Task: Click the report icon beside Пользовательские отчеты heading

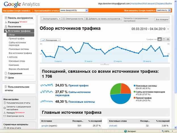Action: pyautogui.click(x=6, y=87)
